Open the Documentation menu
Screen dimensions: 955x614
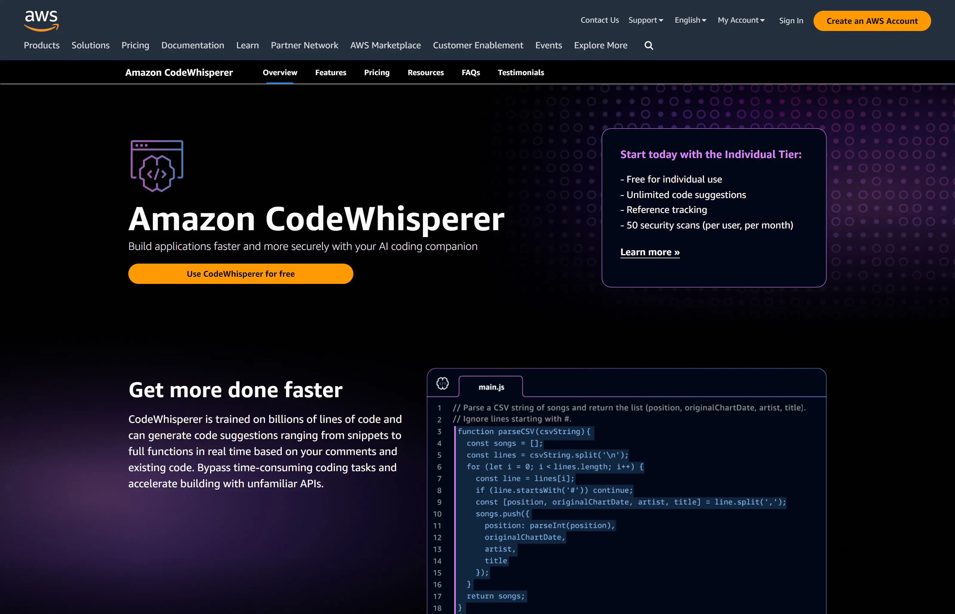(x=193, y=45)
